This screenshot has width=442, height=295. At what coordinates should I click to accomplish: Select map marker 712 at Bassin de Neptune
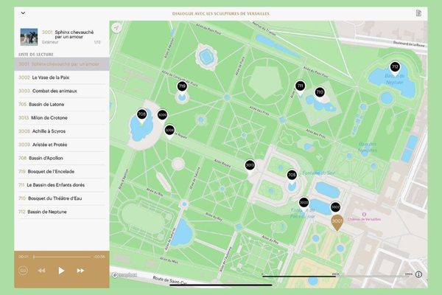395,67
